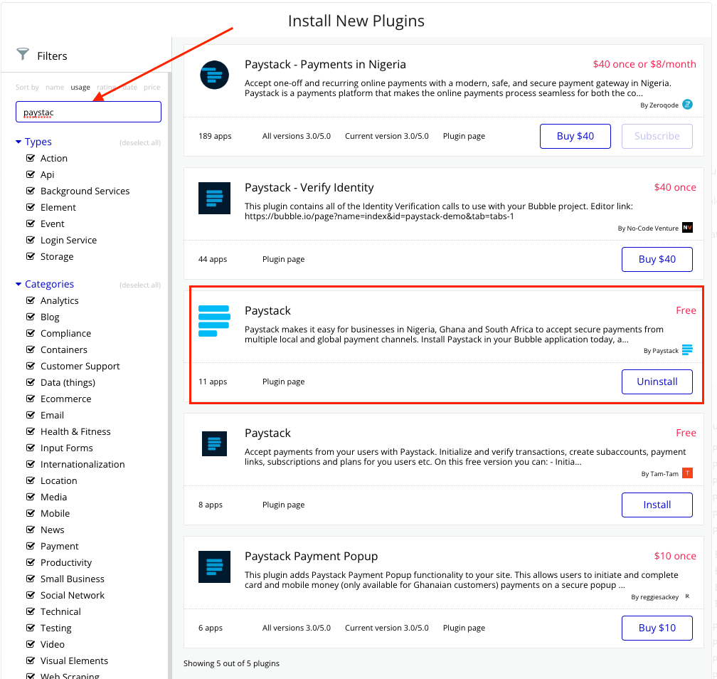
Task: Open the Plugin page for Paystack - Verify Identity
Action: point(283,259)
